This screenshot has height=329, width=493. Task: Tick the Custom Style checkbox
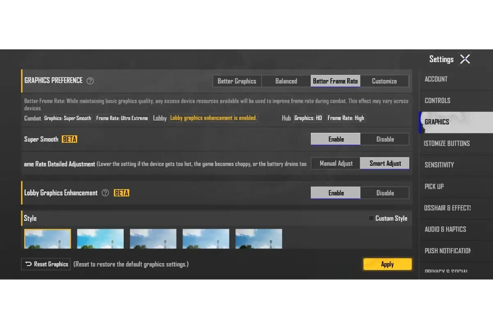(x=371, y=218)
